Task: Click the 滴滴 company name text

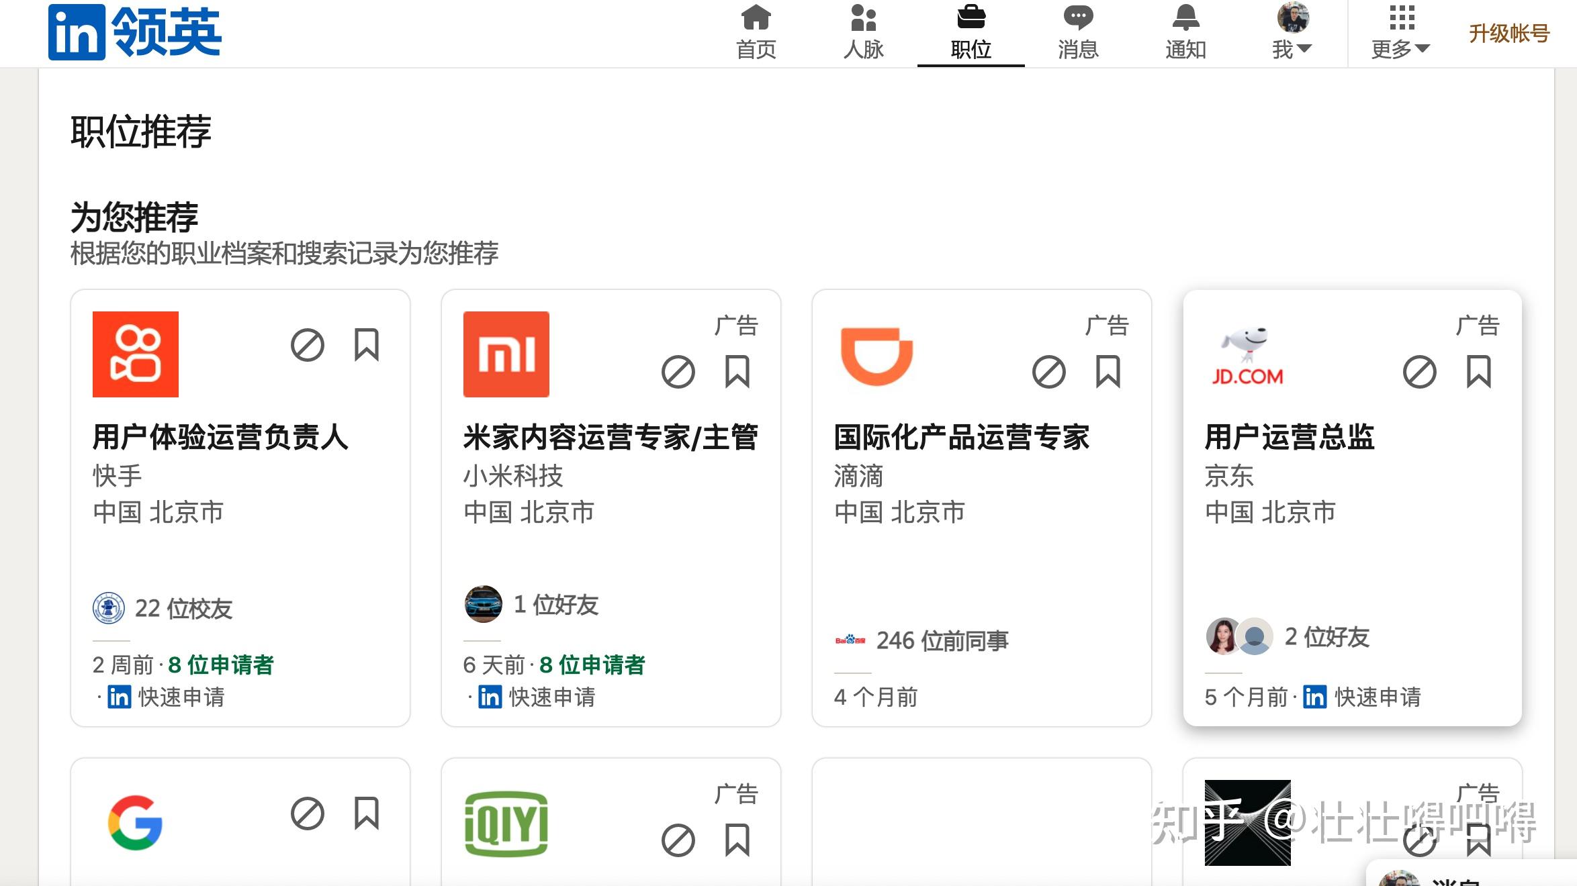Action: pos(858,476)
